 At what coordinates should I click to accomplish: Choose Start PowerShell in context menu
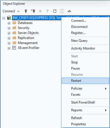click(85, 102)
